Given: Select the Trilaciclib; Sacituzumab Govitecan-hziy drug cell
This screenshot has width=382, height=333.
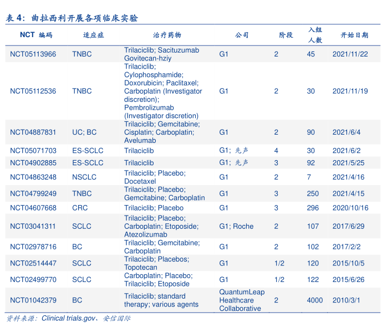Looking at the screenshot, I should pyautogui.click(x=161, y=54).
